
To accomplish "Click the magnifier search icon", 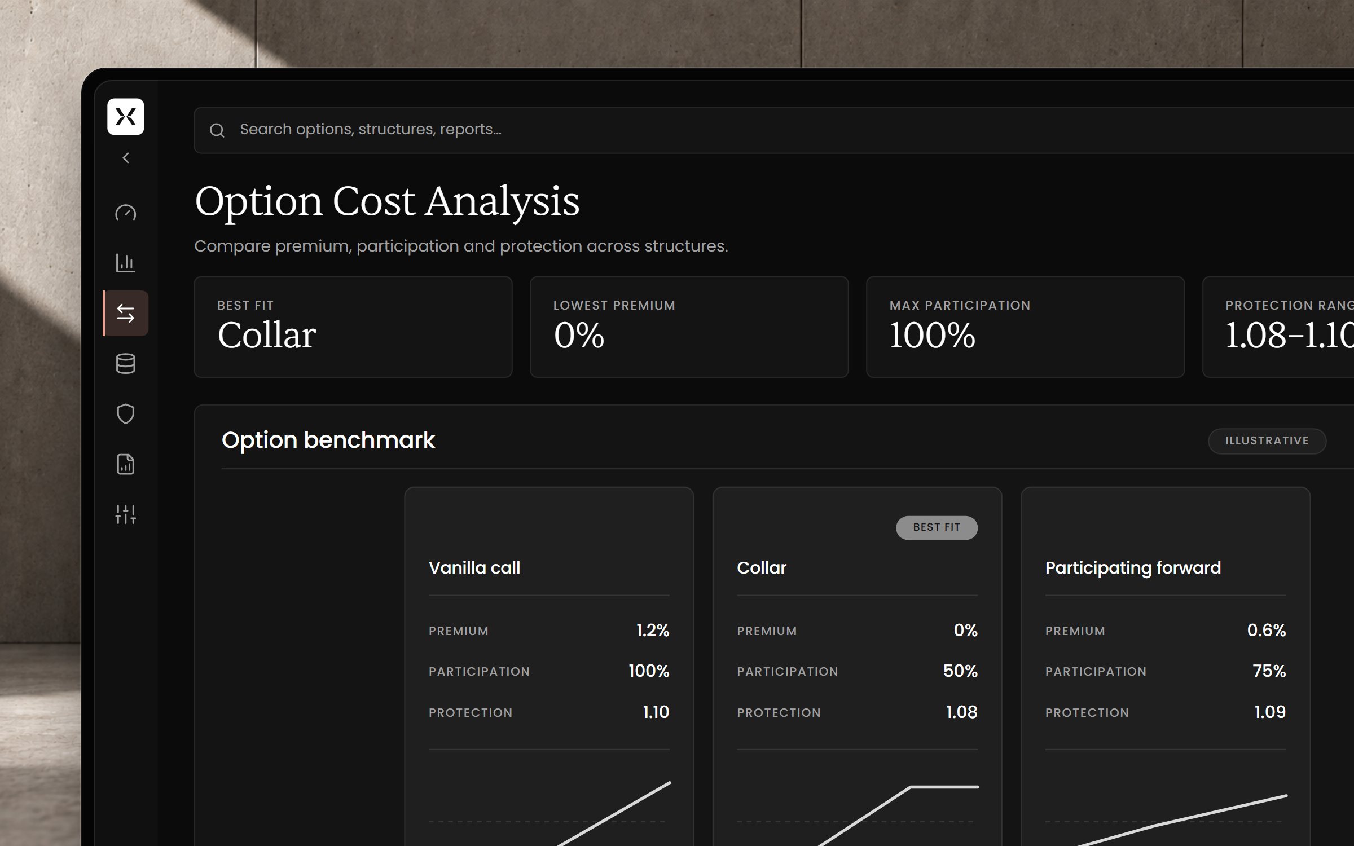I will [x=217, y=130].
